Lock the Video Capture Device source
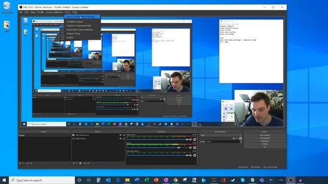This screenshot has height=184, width=328. tap(124, 135)
